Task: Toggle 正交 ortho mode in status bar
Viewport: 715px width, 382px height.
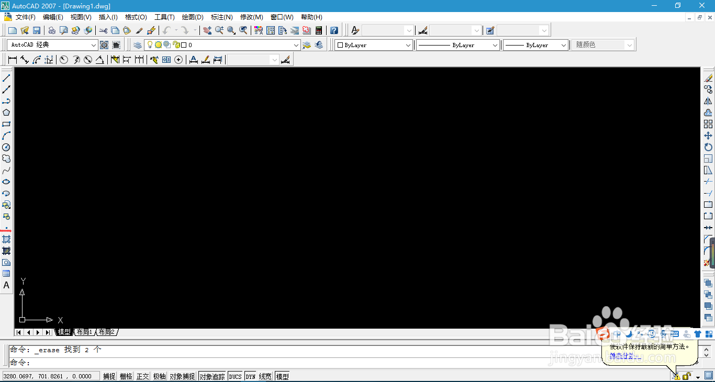Action: click(142, 376)
